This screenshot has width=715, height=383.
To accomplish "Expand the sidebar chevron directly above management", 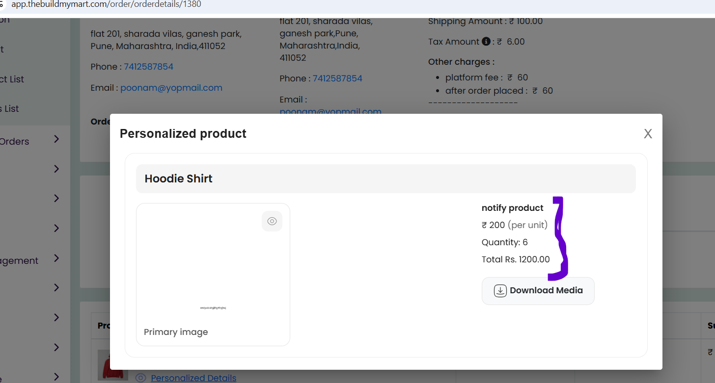I will (56, 228).
